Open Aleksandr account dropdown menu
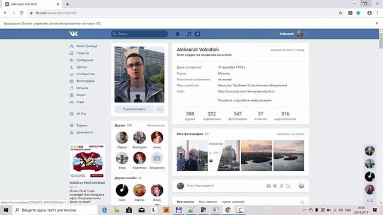 click(x=293, y=34)
